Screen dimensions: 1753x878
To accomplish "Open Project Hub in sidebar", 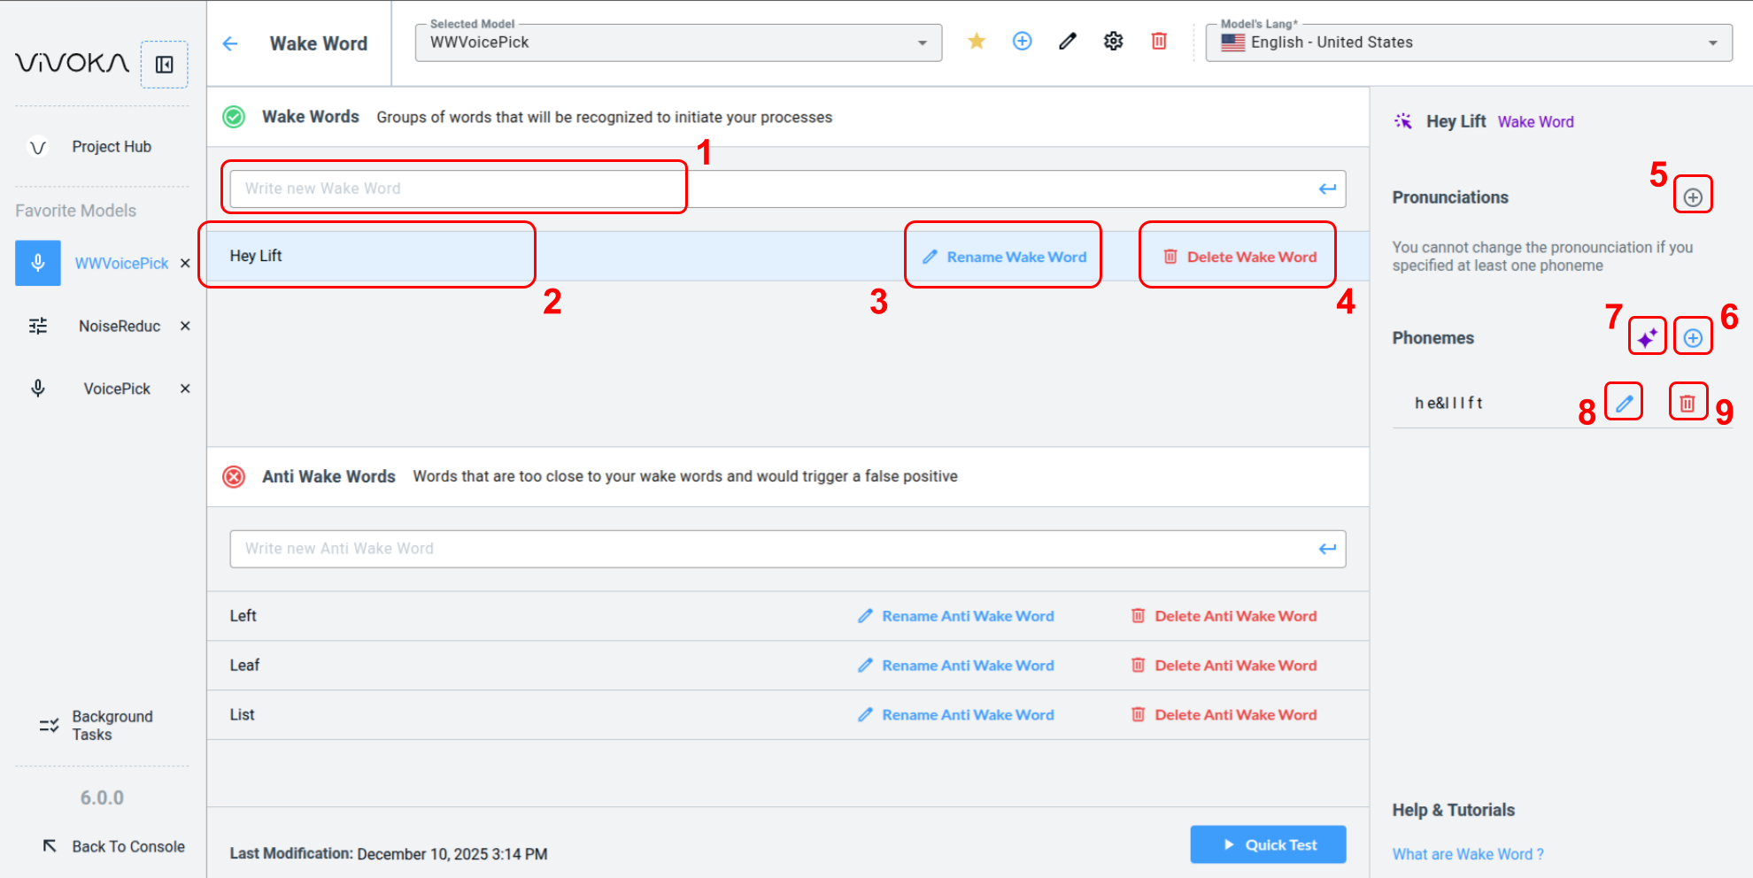I will [111, 147].
